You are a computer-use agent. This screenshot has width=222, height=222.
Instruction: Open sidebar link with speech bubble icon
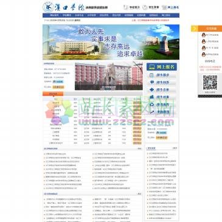pos(162,82)
